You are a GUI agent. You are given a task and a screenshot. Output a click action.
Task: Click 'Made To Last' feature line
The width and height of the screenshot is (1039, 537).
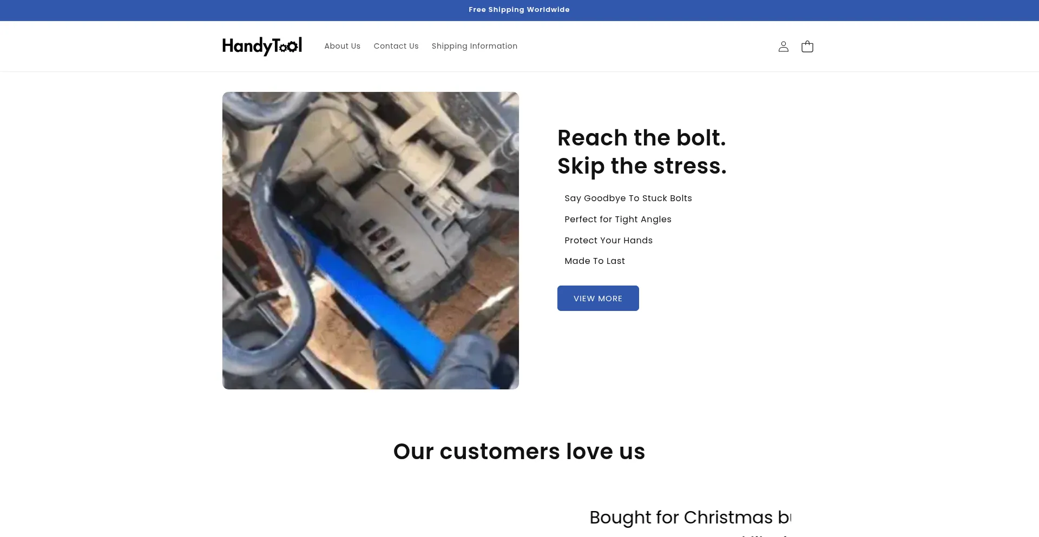point(594,261)
